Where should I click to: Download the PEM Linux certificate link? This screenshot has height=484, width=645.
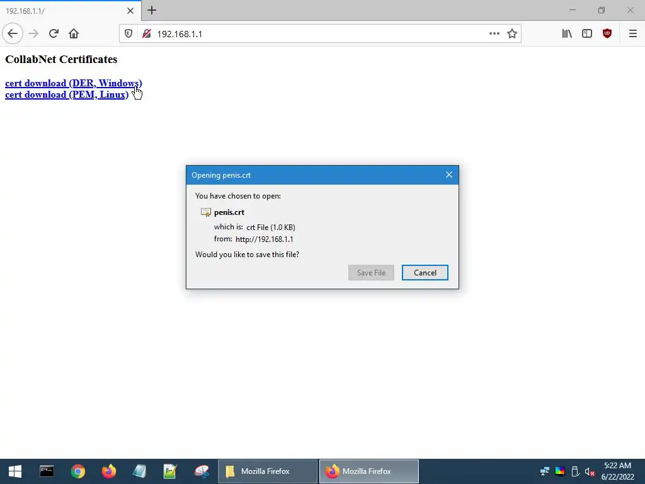click(x=67, y=95)
